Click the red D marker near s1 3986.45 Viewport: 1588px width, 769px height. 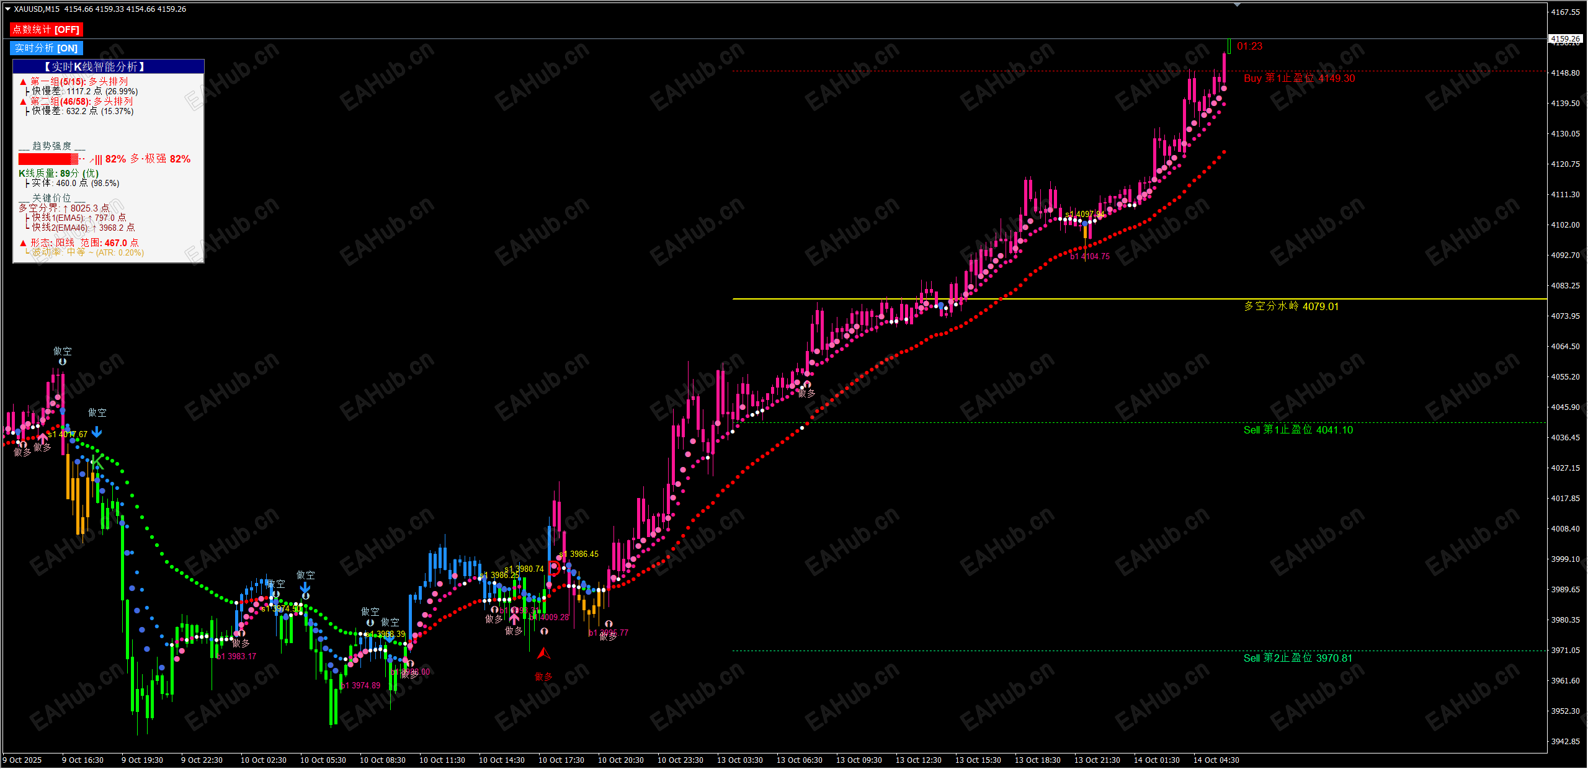click(554, 567)
